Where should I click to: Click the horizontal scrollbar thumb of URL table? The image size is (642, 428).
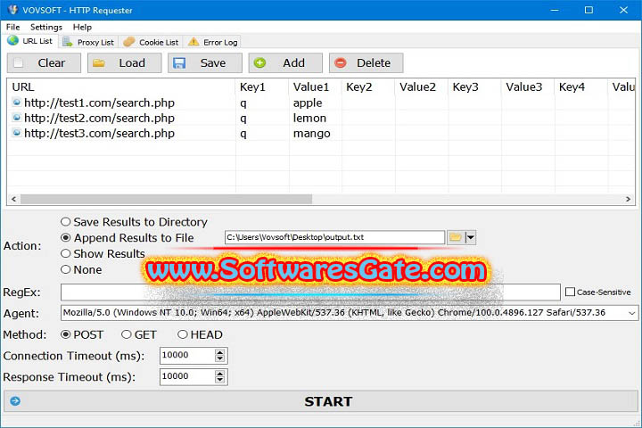tap(166, 199)
